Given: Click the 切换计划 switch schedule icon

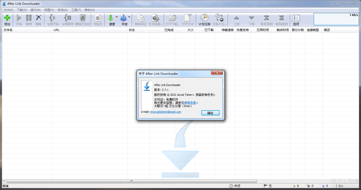Looking at the screenshot, I should pyautogui.click(x=219, y=18).
